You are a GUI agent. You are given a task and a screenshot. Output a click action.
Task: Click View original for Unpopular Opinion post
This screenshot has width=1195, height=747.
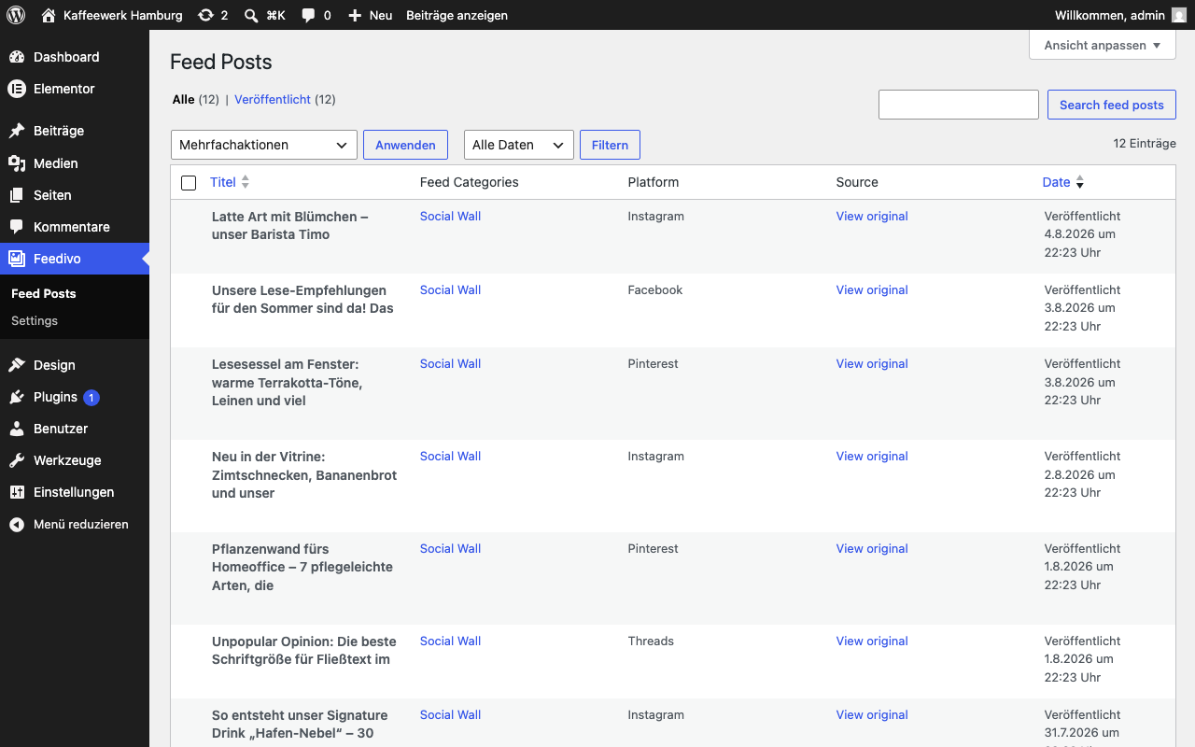click(872, 641)
